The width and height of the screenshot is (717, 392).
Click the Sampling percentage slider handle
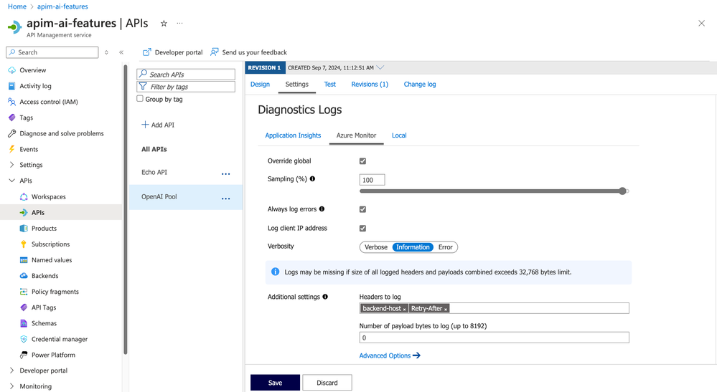click(622, 191)
